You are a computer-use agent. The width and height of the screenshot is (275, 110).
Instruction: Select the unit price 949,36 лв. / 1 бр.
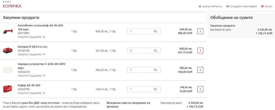(106, 31)
